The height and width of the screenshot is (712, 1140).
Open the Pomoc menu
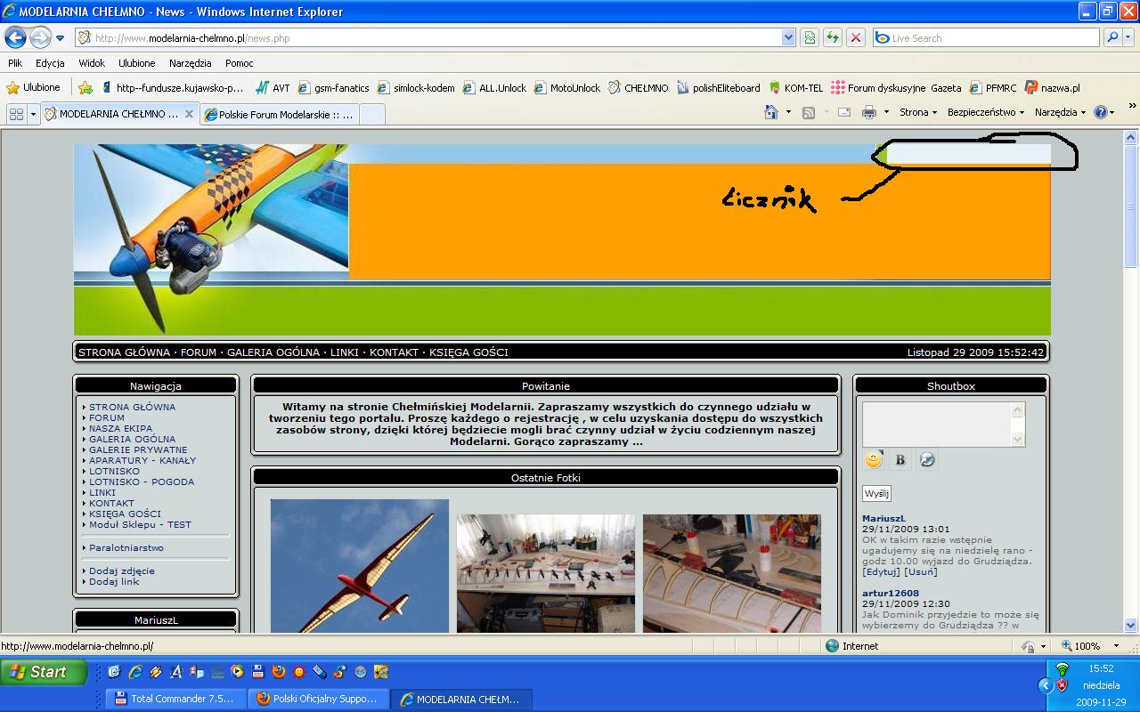click(240, 63)
